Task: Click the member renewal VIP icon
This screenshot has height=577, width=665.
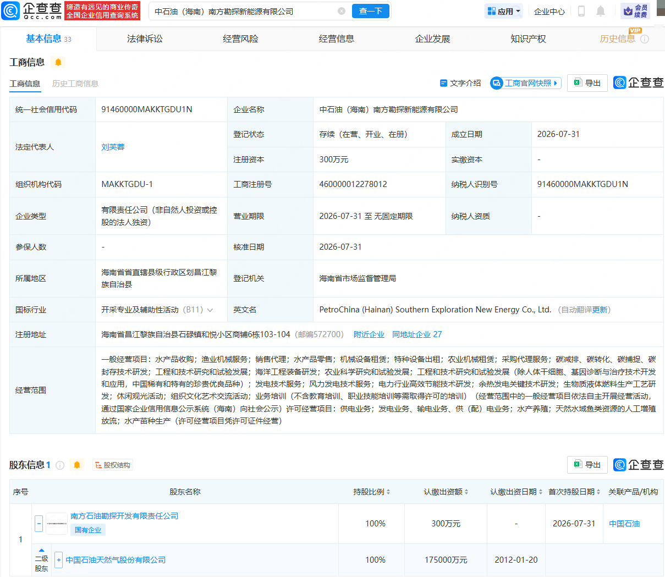Action: (x=635, y=11)
